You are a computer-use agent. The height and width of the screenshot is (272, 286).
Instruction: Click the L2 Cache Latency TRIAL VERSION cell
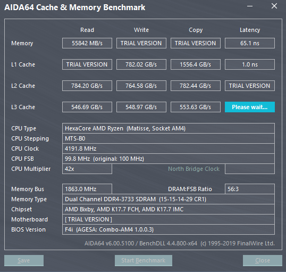point(250,86)
